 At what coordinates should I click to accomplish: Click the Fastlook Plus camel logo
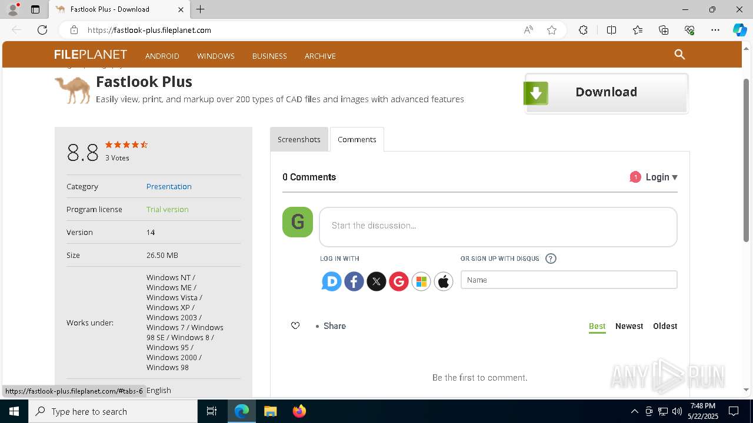point(73,90)
